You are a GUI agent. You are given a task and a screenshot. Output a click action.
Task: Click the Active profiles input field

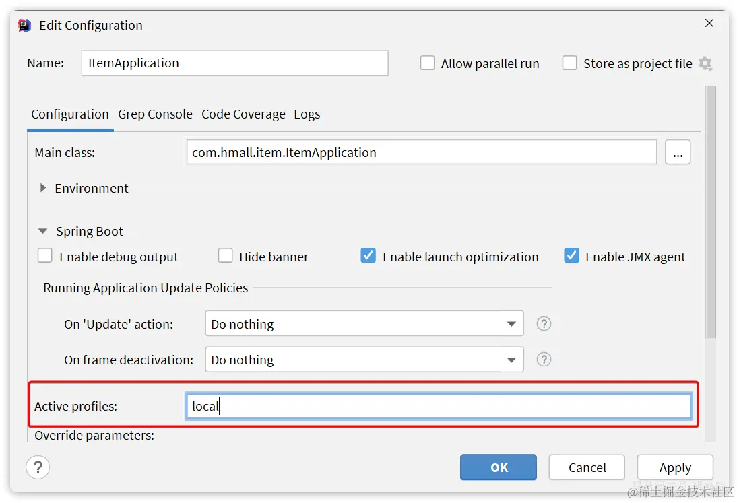point(439,406)
